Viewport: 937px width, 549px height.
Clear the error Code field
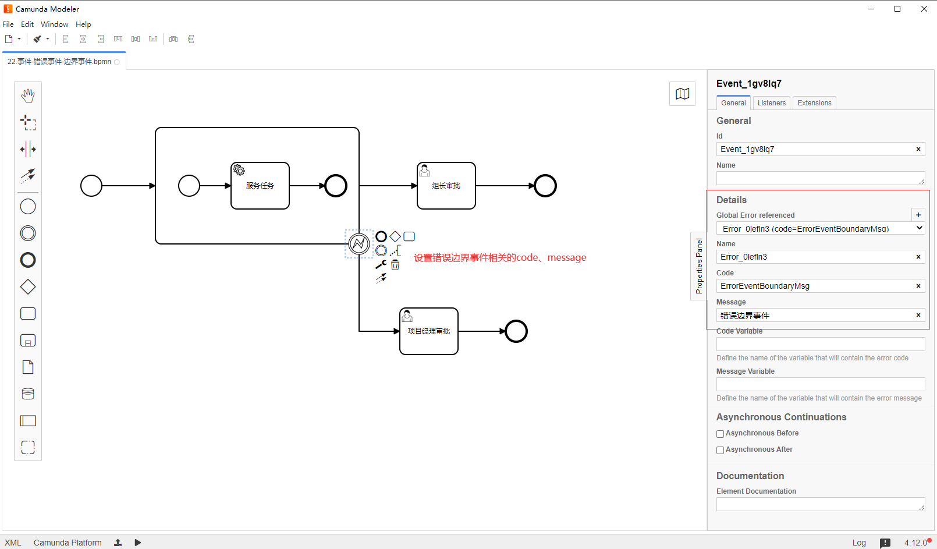(x=918, y=286)
